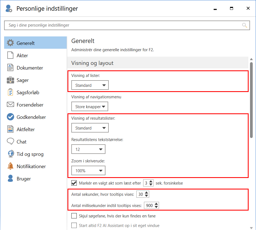Maximize the Personlige indstillinger window
The image size is (256, 230).
click(x=231, y=8)
